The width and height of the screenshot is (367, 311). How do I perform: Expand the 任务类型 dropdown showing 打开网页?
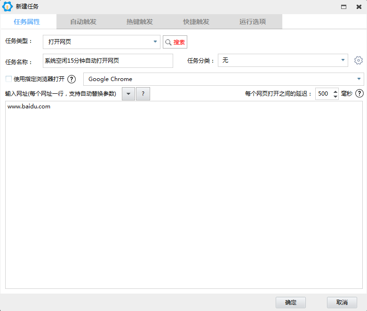[x=155, y=42]
